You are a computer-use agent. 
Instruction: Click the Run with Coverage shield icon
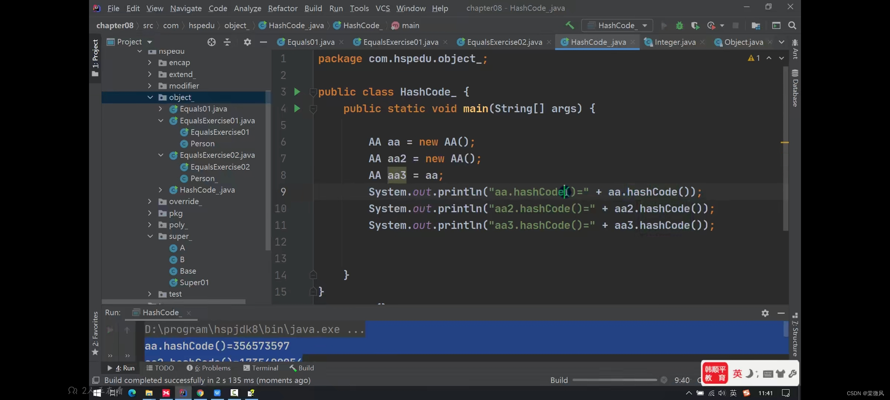click(x=695, y=26)
